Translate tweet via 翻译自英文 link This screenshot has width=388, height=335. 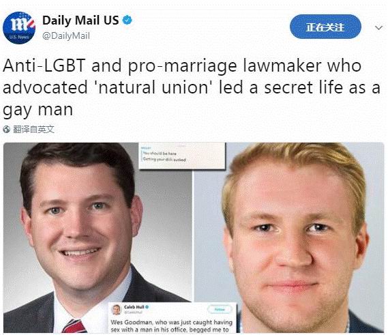tap(33, 129)
